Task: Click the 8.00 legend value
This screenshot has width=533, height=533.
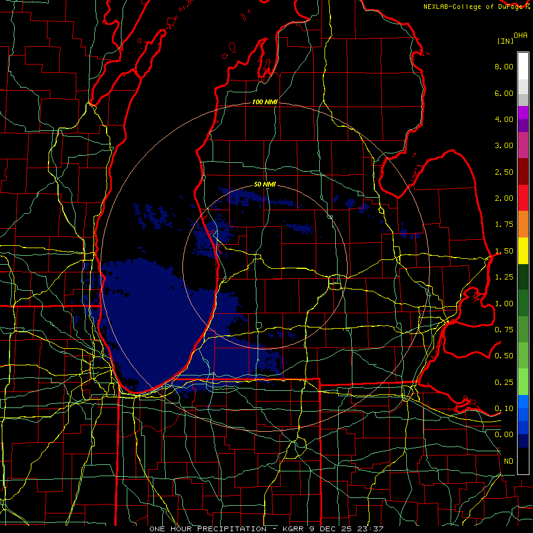Action: click(504, 66)
